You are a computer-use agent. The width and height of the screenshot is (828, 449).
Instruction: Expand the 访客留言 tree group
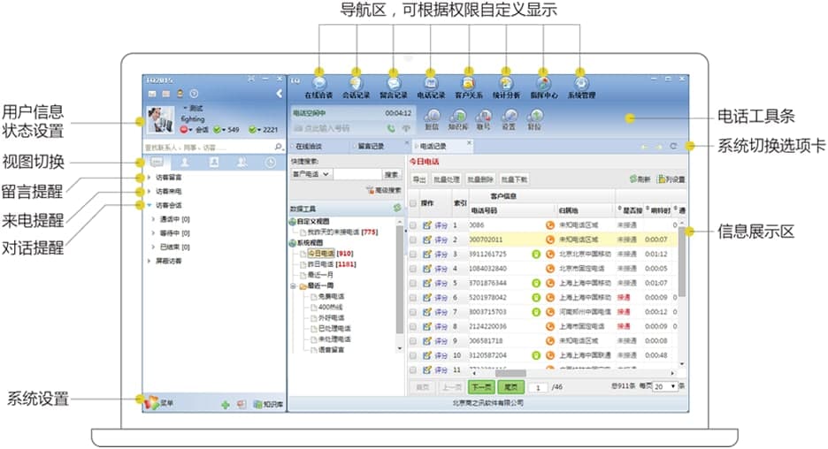pyautogui.click(x=149, y=177)
